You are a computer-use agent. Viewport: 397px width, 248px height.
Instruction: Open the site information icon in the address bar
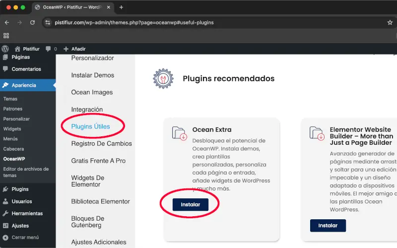tap(48, 22)
